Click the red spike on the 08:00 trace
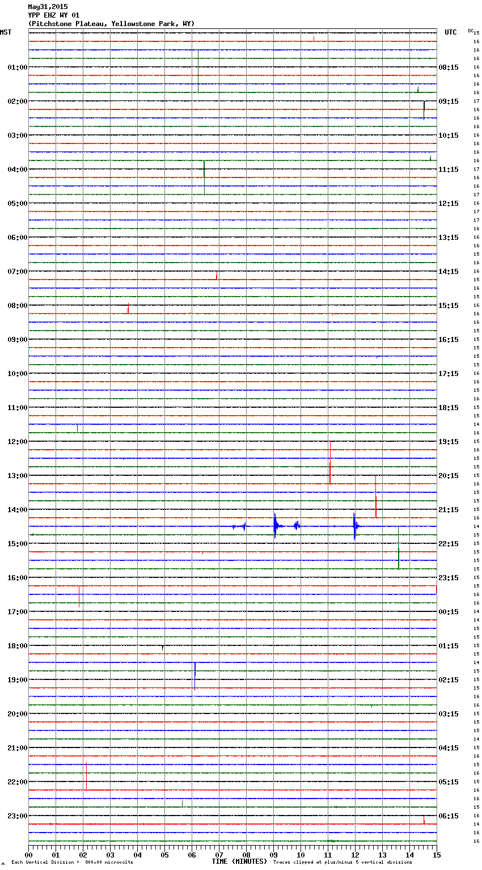482x870 pixels. pos(128,308)
